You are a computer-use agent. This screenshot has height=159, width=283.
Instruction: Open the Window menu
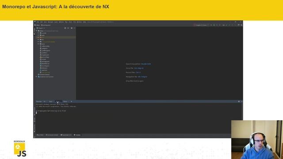79,22
